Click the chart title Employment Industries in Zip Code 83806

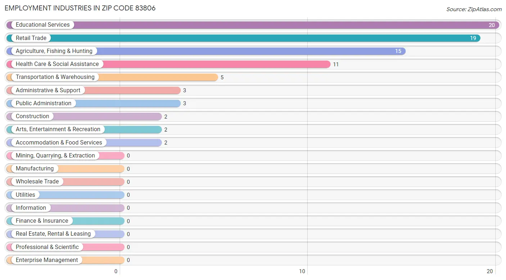tap(80, 8)
